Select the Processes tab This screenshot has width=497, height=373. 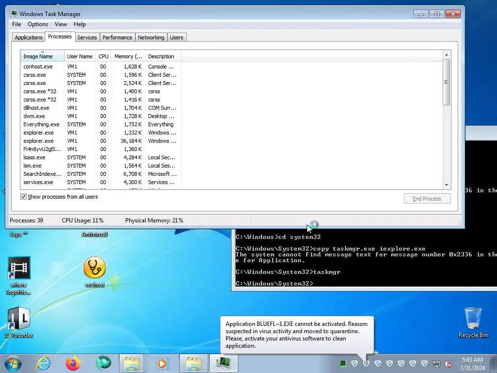(x=60, y=36)
